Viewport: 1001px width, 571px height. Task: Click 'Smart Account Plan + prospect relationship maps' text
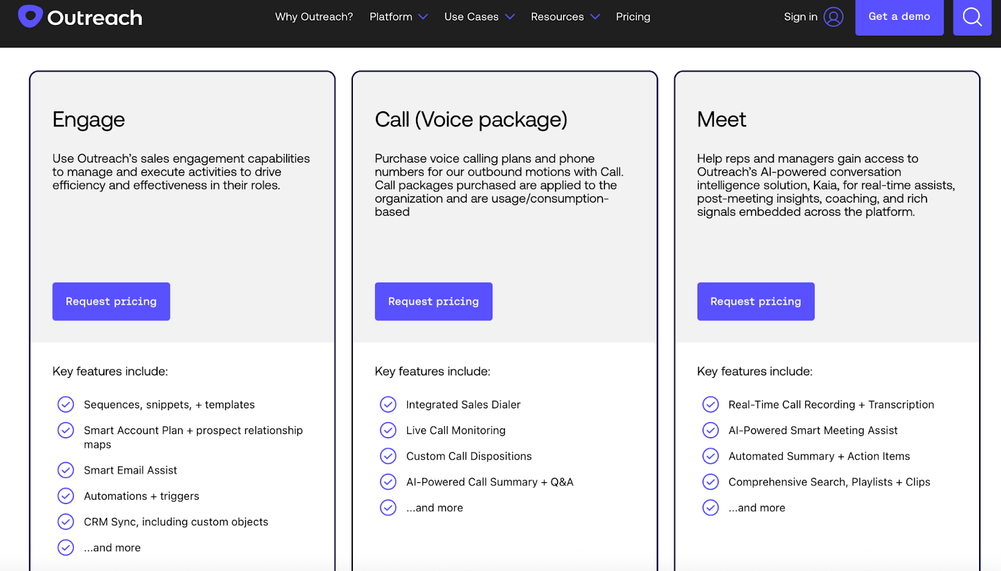[193, 437]
